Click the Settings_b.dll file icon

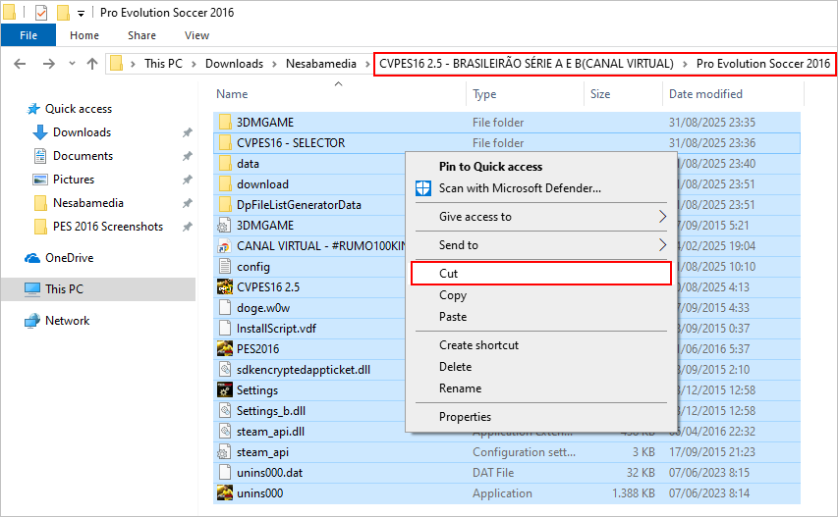point(225,411)
